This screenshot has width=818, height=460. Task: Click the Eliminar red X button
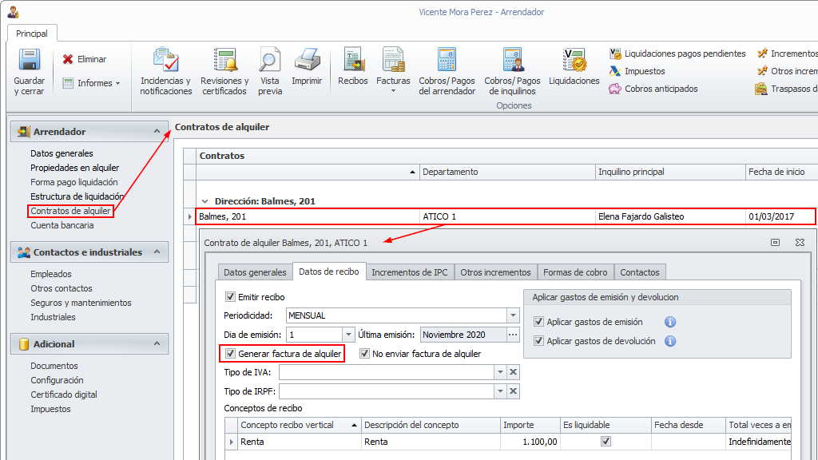point(85,59)
